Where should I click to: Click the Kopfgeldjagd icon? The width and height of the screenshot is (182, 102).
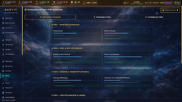click(3, 97)
